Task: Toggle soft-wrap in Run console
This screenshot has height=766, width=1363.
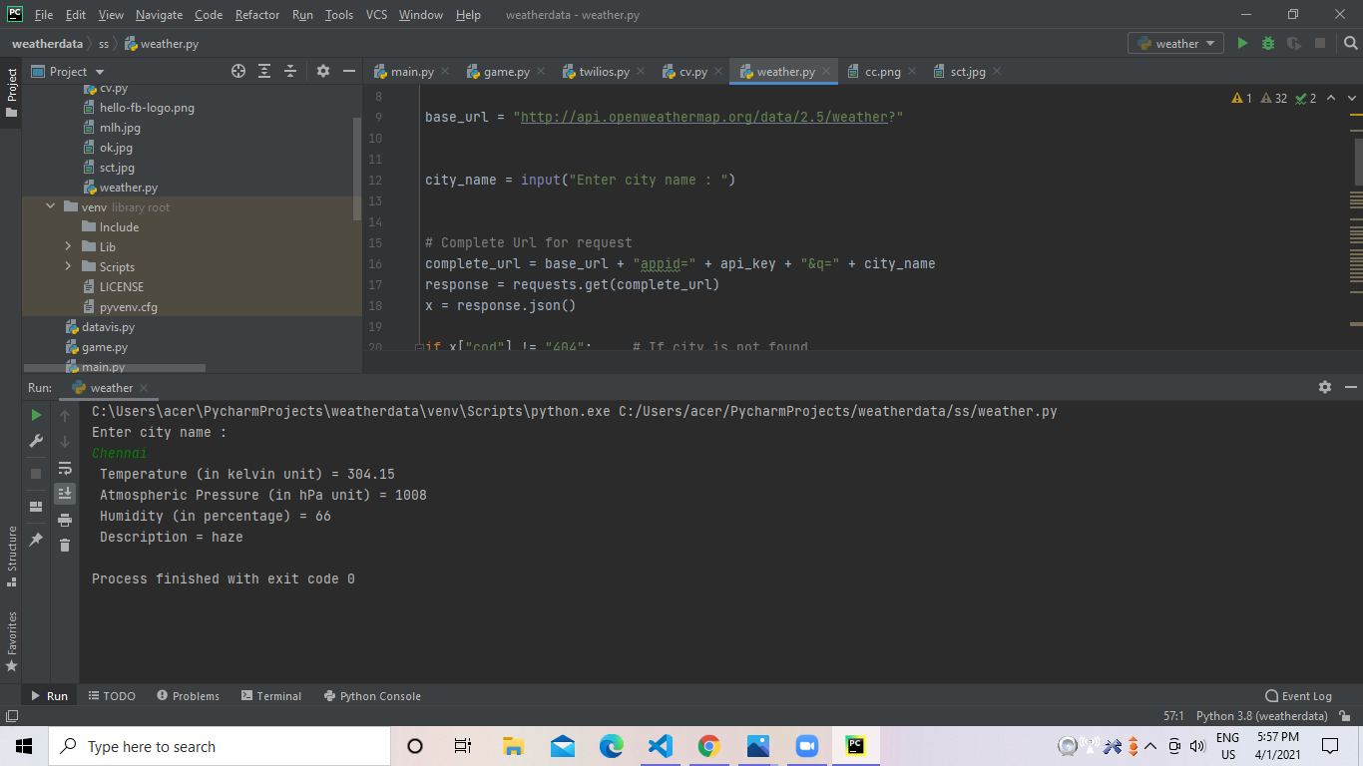Action: click(x=65, y=468)
